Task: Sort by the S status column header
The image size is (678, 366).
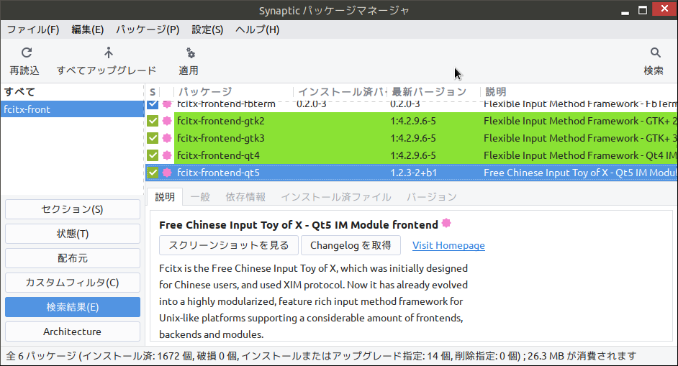Action: tap(153, 91)
